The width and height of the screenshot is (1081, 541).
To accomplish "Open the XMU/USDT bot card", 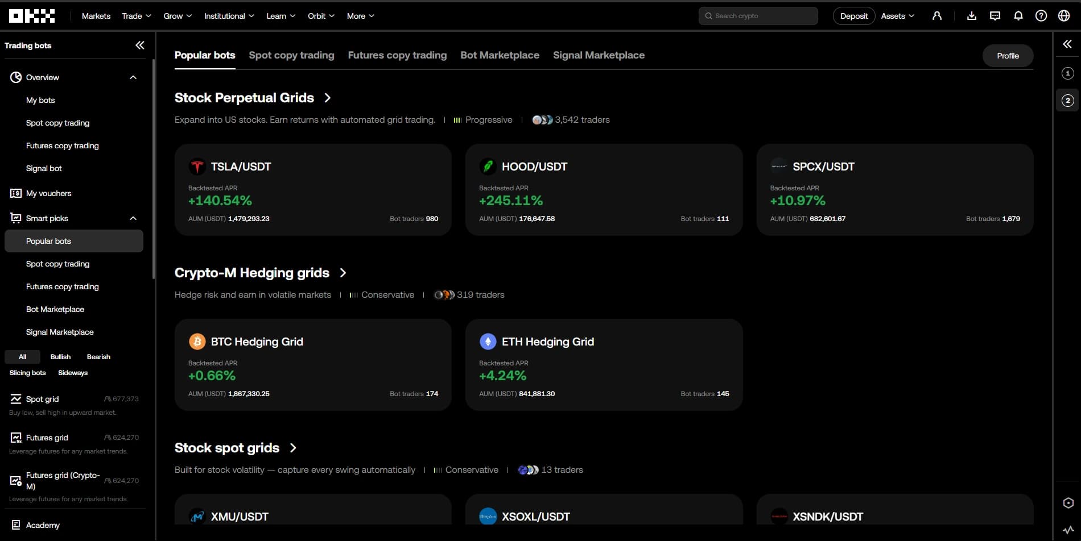I will pyautogui.click(x=313, y=509).
